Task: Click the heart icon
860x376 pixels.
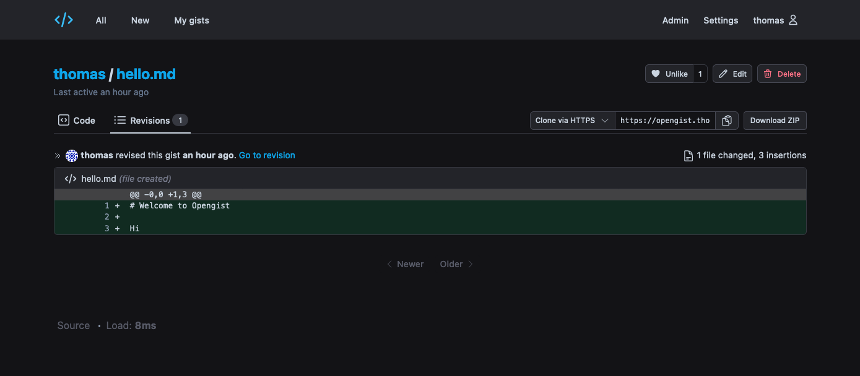Action: click(x=656, y=74)
